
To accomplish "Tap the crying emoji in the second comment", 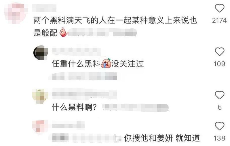I will tap(106, 64).
